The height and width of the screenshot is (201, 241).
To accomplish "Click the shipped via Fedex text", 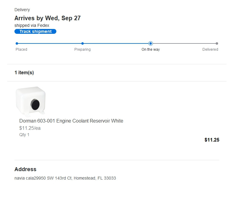I will coord(32,25).
